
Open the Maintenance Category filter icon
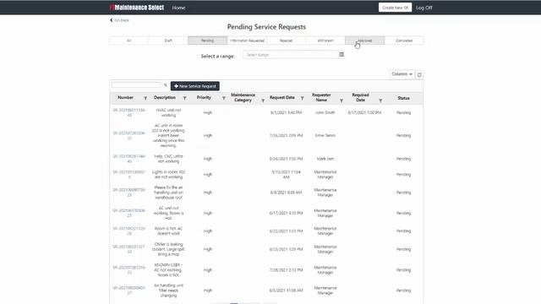pos(263,100)
